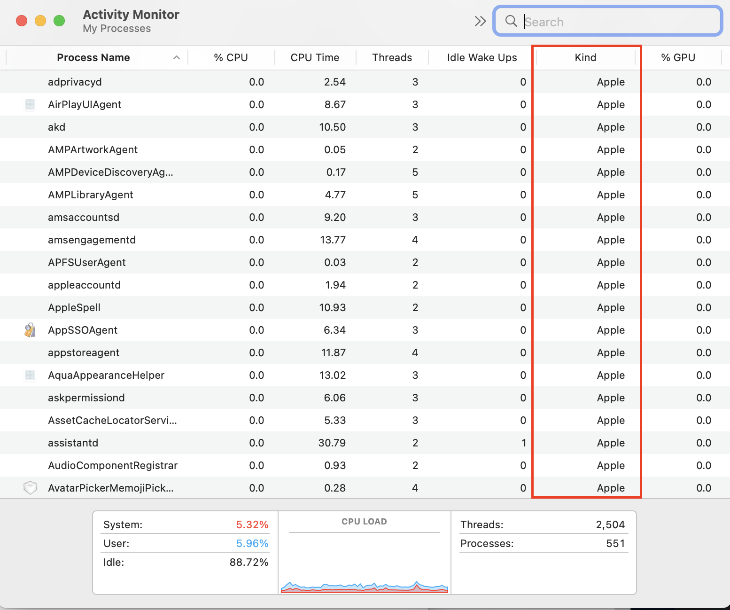Select the AMPDeviceDiscoveryAg... process
Screen dimensions: 730x610
pos(110,172)
